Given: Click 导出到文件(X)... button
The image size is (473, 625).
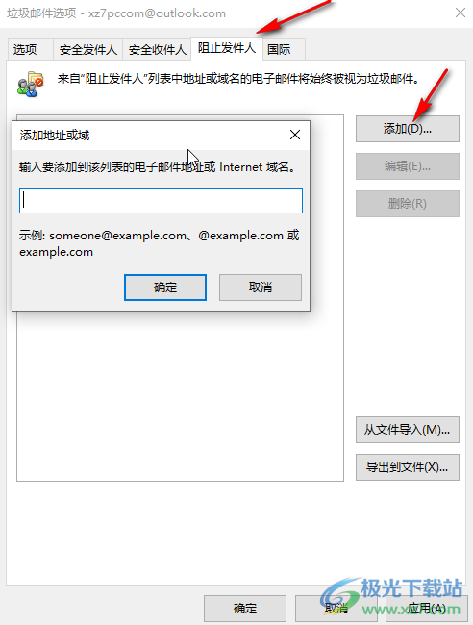Looking at the screenshot, I should pos(408,467).
